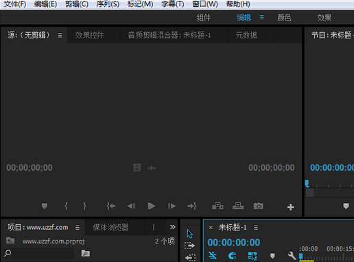This screenshot has height=262, width=354.
Task: Open the 窗口(W) menu
Action: click(205, 4)
